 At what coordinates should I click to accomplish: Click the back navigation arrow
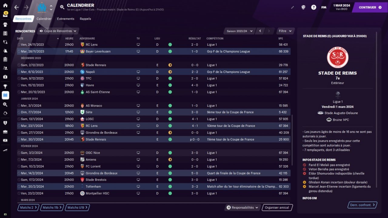pyautogui.click(x=16, y=7)
